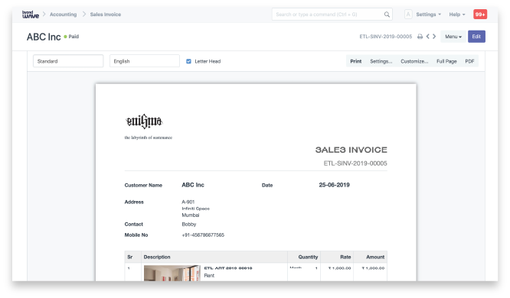Open the Settings dropdown in navbar
The height and width of the screenshot is (298, 510).
tap(428, 15)
